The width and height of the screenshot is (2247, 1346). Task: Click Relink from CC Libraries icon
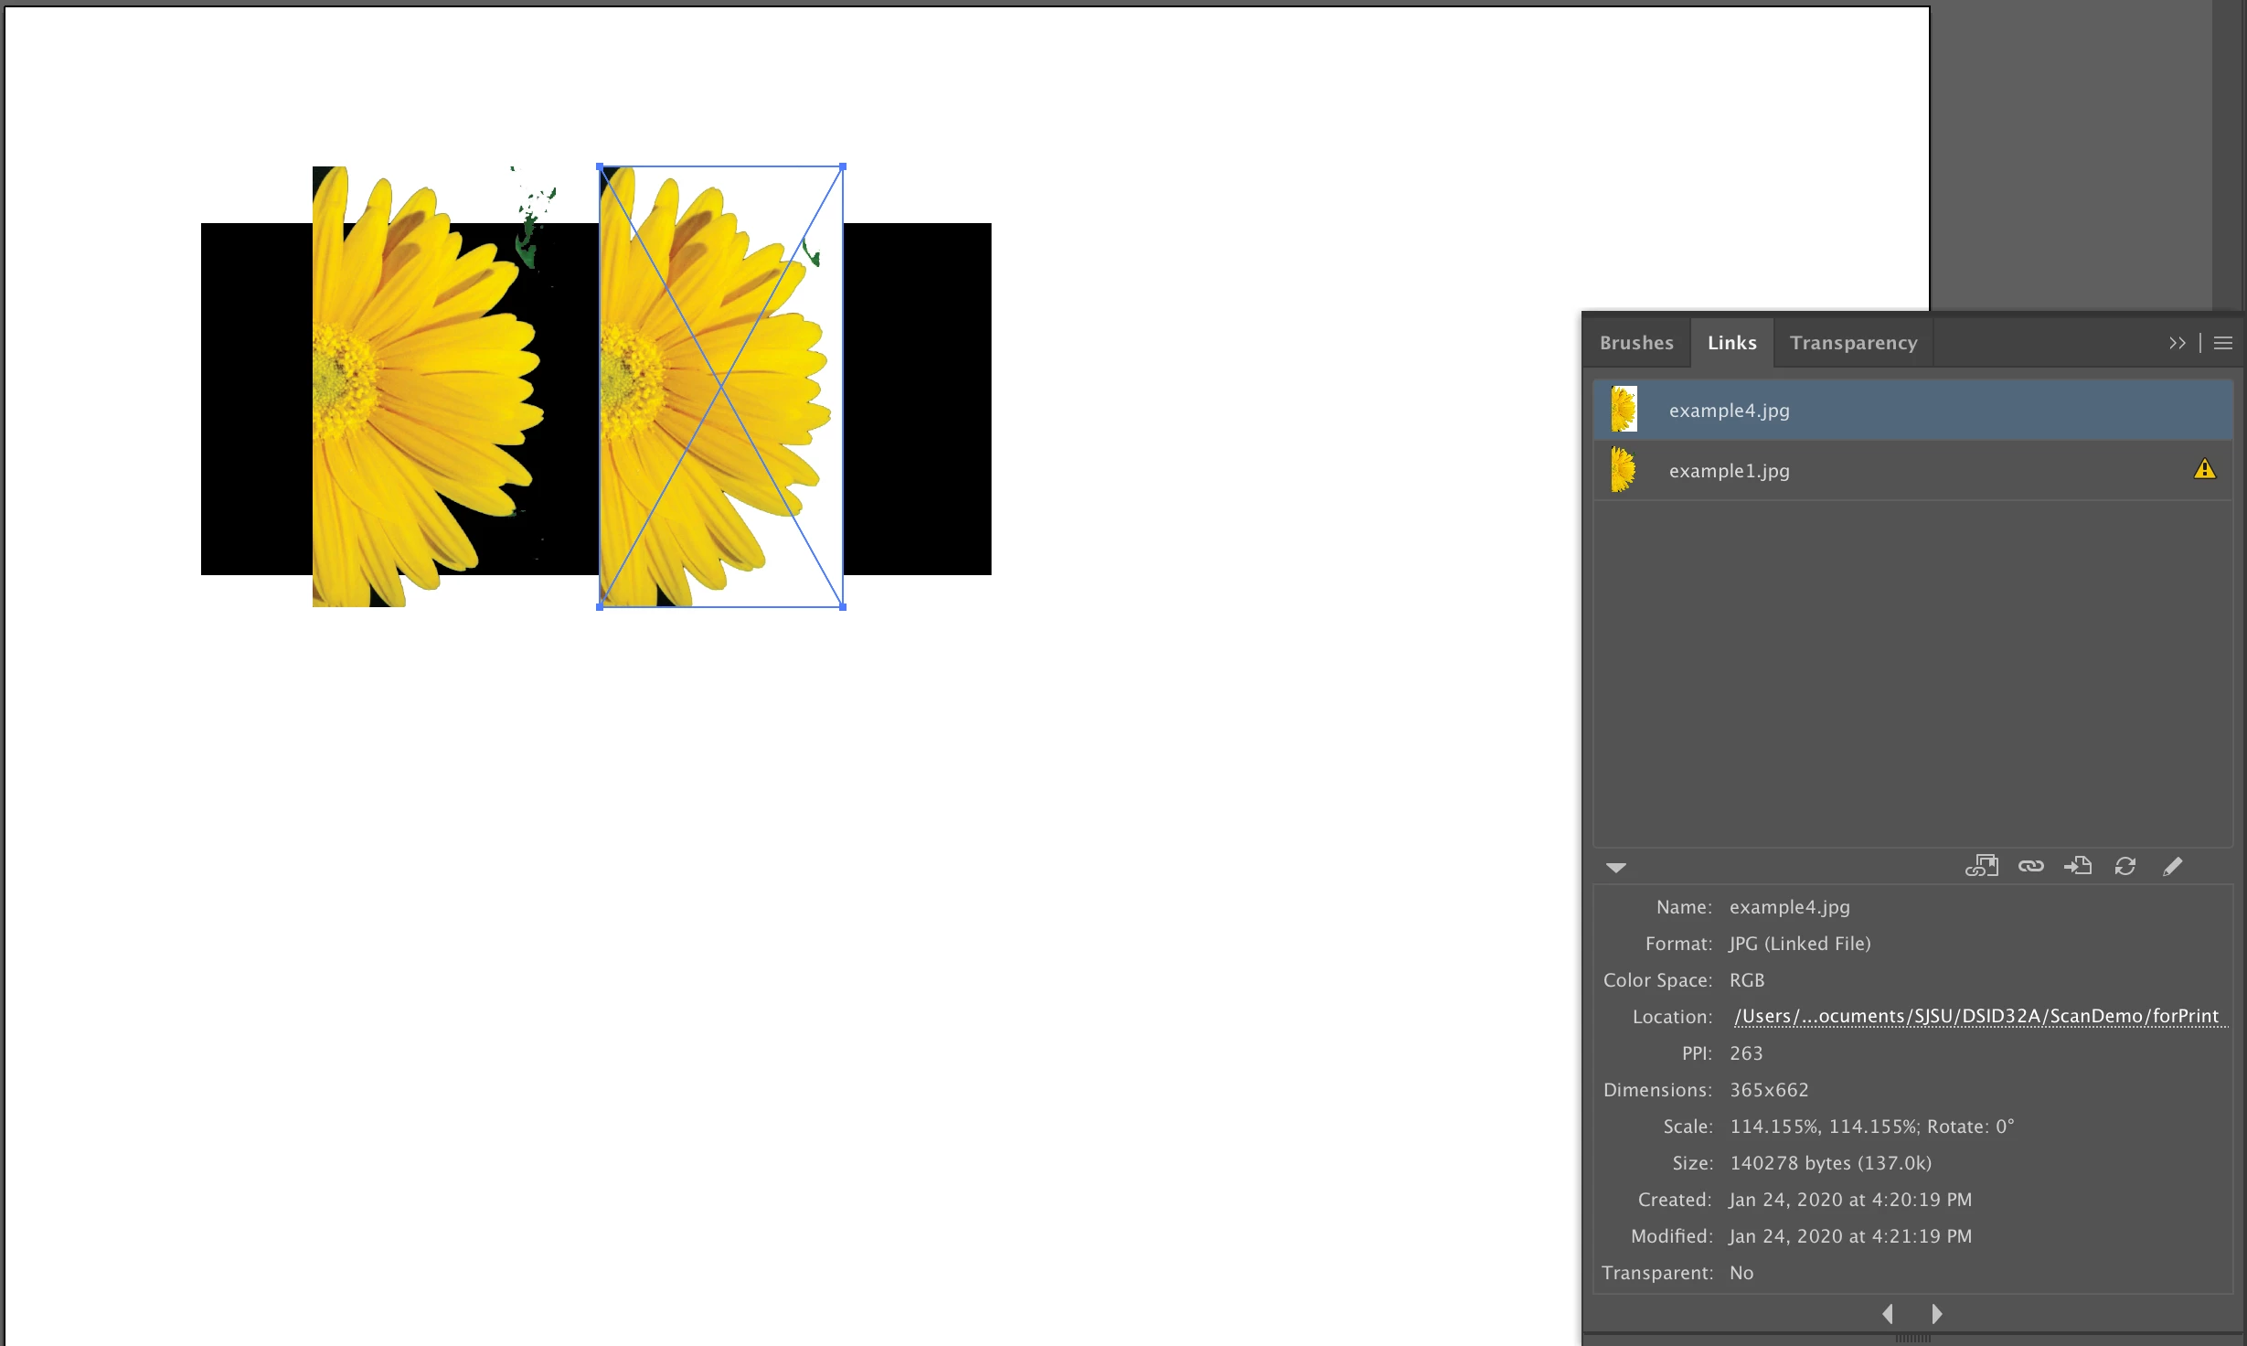[x=1981, y=866]
